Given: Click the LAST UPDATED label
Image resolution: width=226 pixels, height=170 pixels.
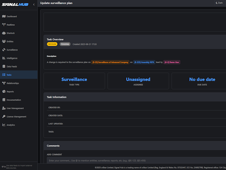Looking at the screenshot, I should click(56, 124).
